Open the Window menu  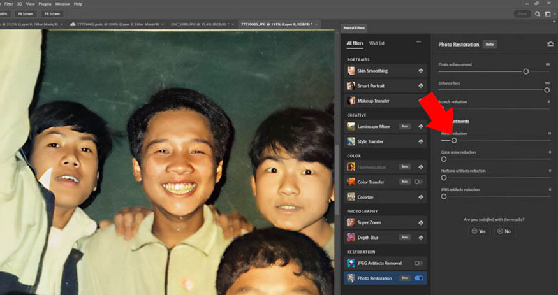pos(62,4)
